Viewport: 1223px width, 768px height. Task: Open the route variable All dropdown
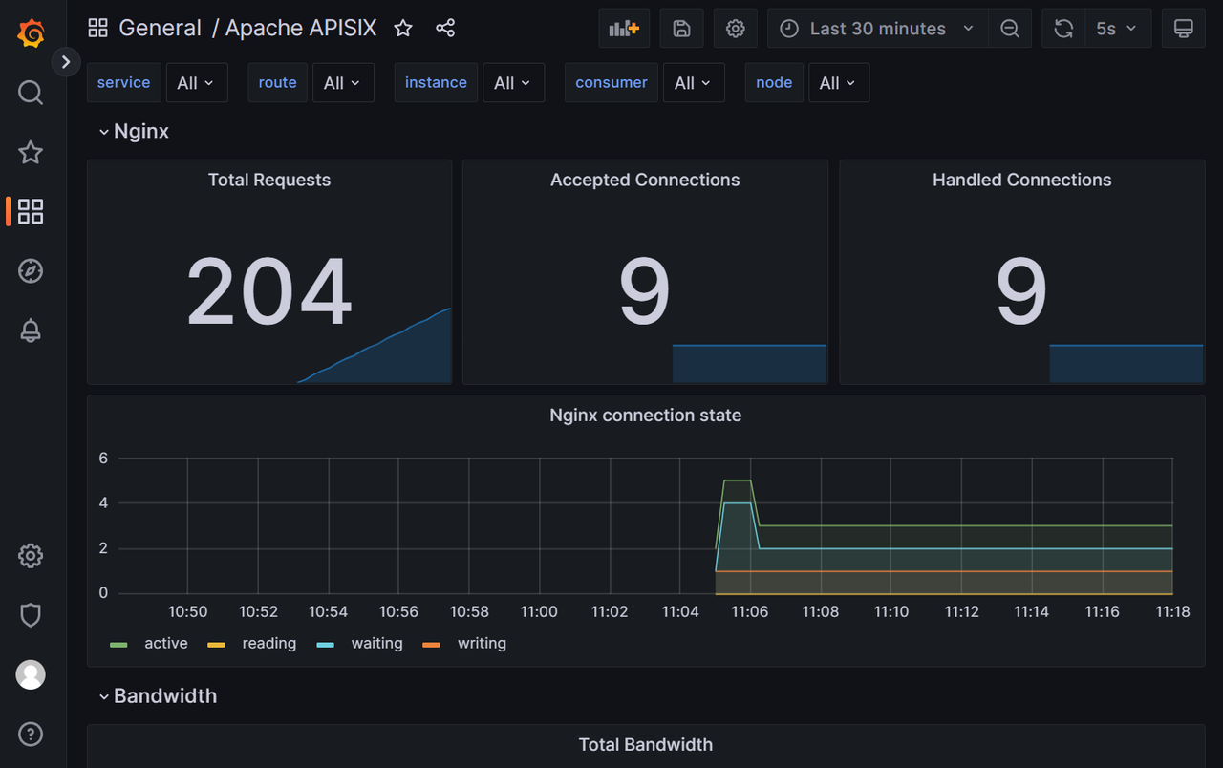343,83
